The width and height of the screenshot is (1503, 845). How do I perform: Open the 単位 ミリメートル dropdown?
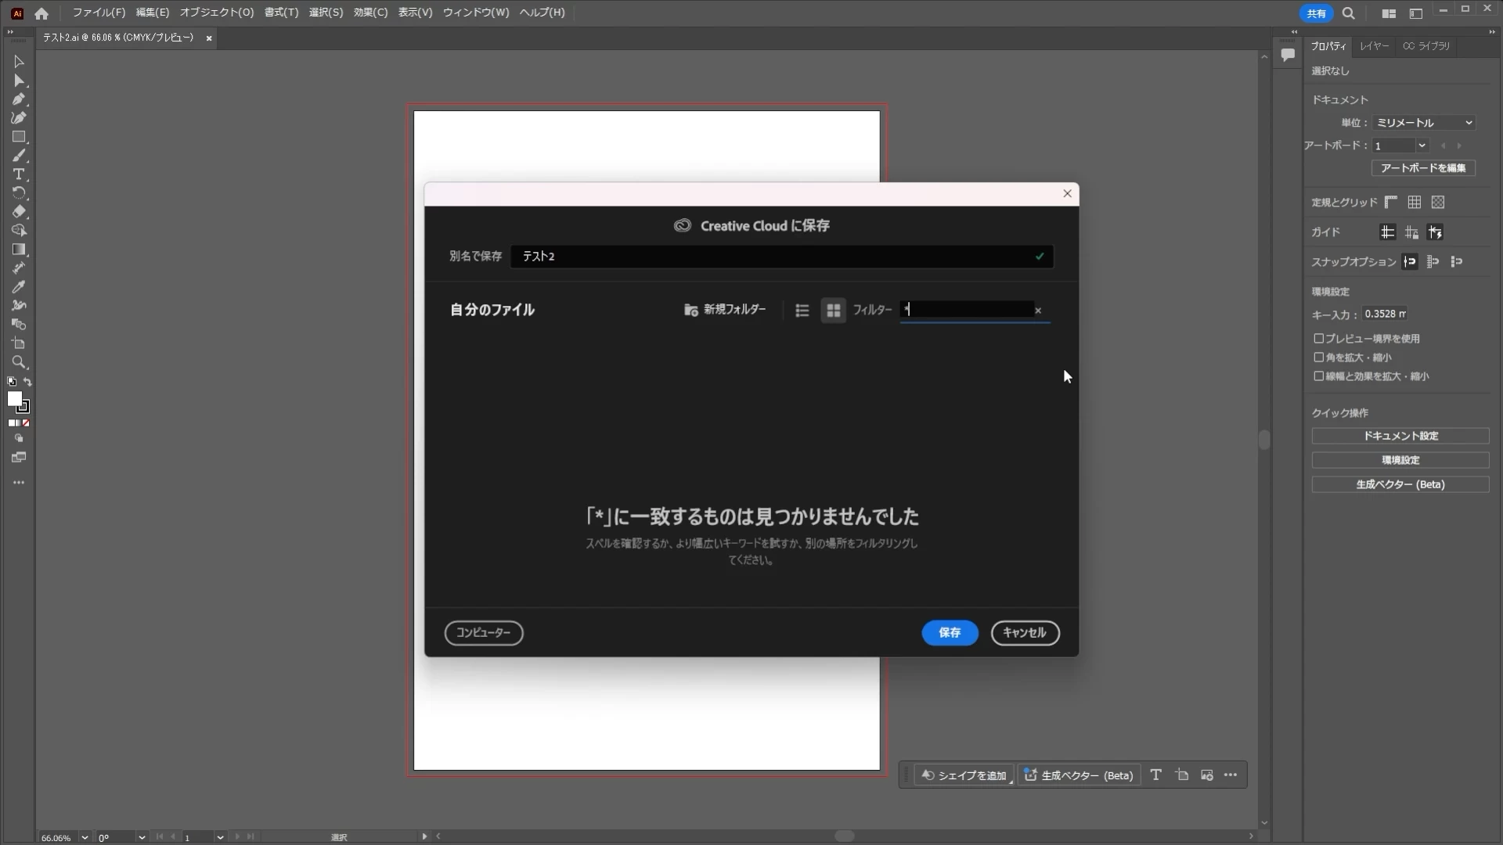pos(1424,123)
